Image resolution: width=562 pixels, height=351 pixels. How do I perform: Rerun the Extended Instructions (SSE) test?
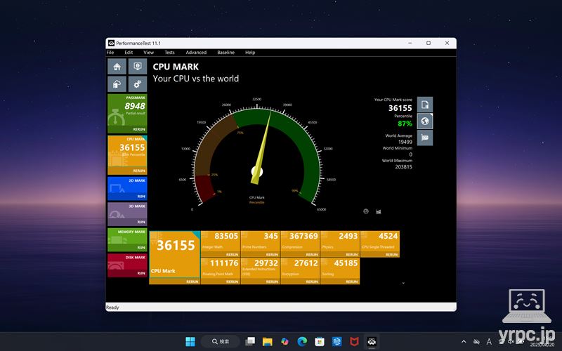coord(272,282)
